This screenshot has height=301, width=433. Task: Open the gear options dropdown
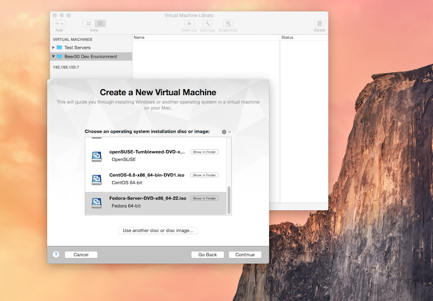point(226,132)
